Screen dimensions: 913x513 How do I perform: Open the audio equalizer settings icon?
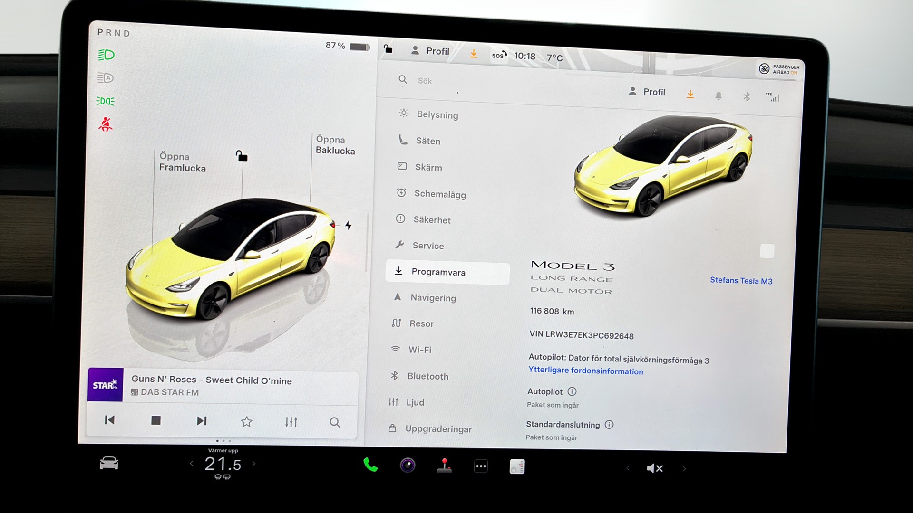[x=291, y=422]
